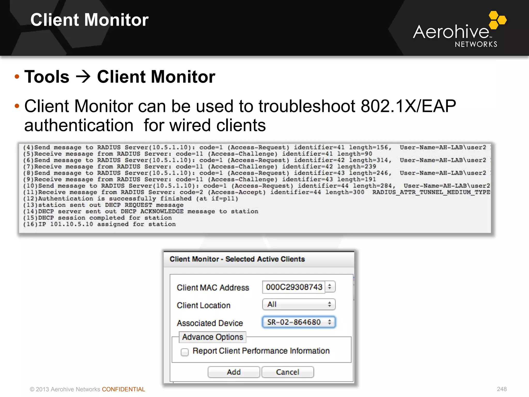Select log line (13) station sent out DHCP REQUEST

pyautogui.click(x=103, y=205)
